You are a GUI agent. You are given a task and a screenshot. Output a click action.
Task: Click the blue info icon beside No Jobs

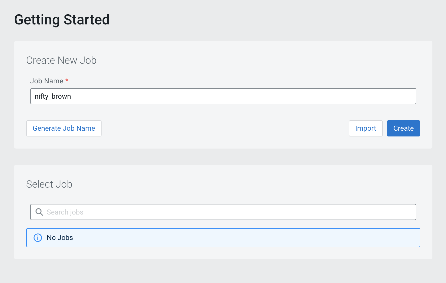(38, 238)
